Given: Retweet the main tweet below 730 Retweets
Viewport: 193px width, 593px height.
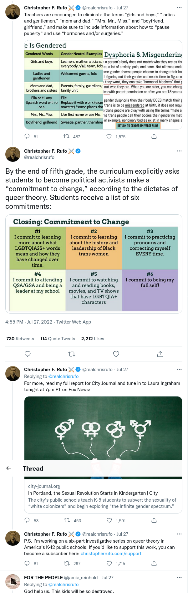Looking at the screenshot, I should coord(72,354).
